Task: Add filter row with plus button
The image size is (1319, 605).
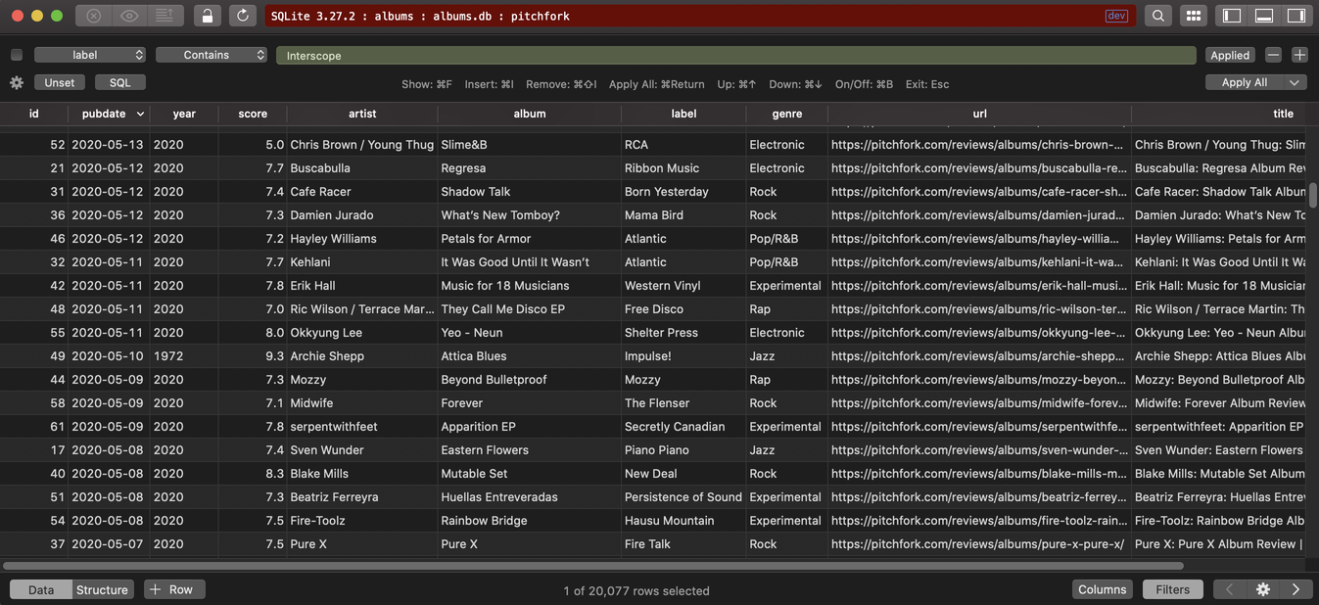Action: [x=1299, y=55]
